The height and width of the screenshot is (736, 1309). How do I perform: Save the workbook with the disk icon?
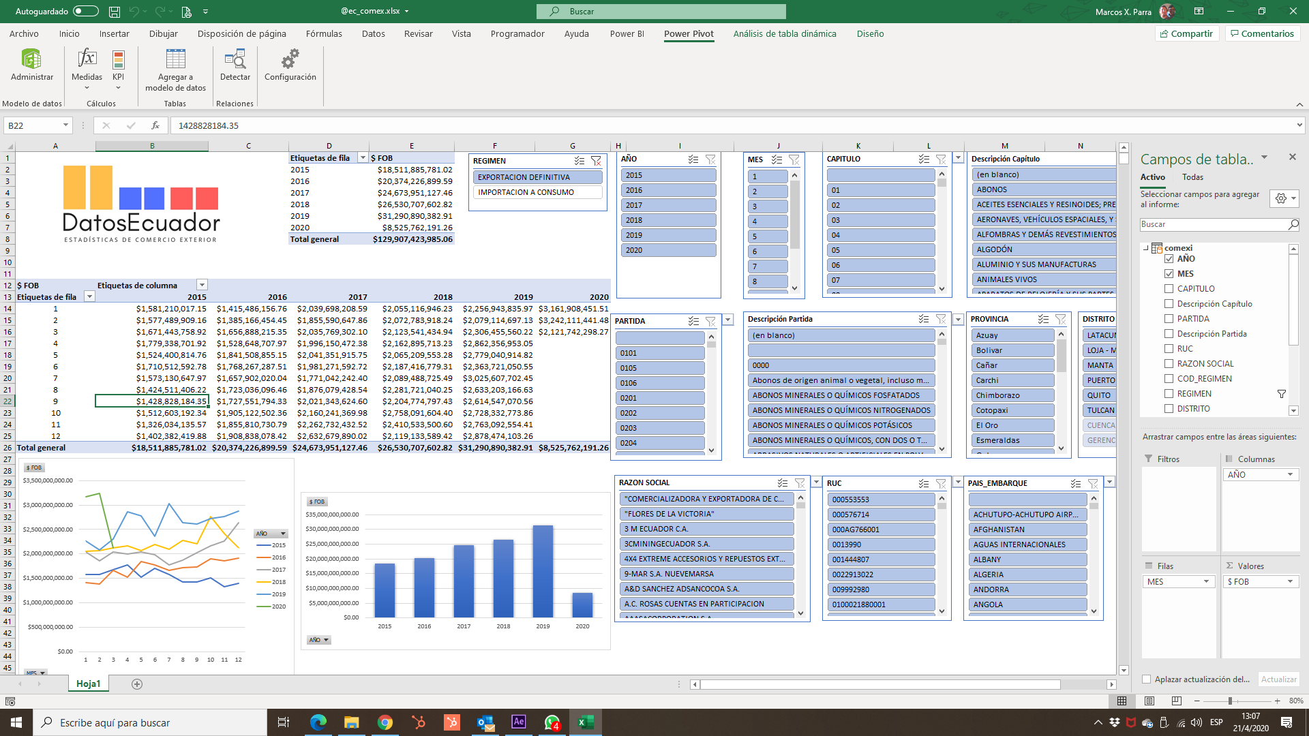click(115, 12)
